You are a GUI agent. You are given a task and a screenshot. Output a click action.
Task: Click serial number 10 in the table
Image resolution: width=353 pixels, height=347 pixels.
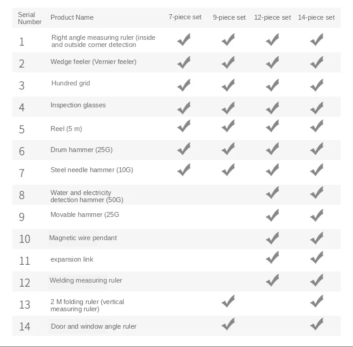25,239
